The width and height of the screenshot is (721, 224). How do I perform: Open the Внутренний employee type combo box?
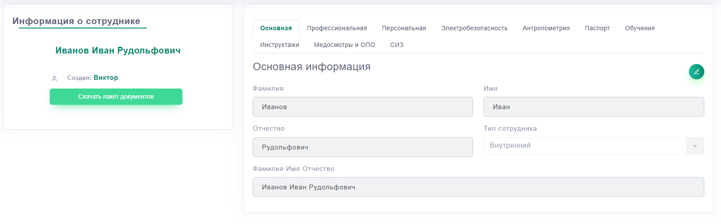(x=585, y=146)
